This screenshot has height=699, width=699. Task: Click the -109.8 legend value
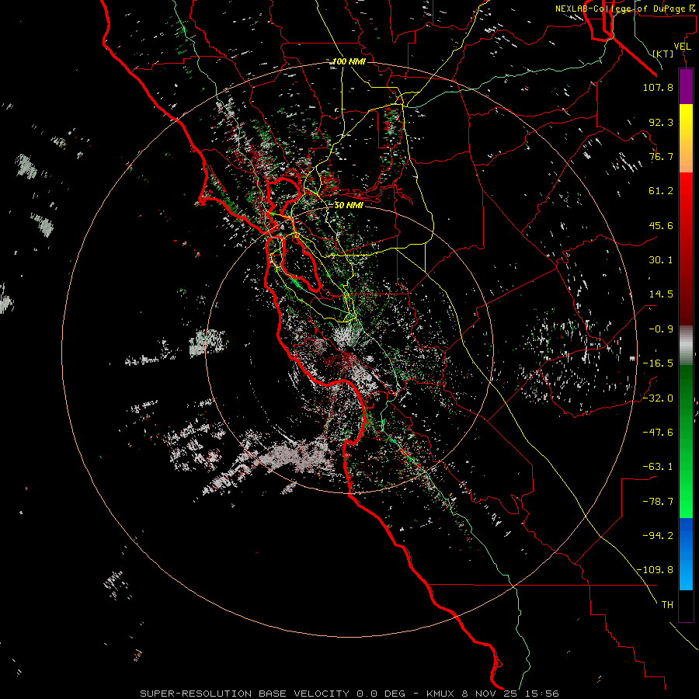[x=655, y=570]
